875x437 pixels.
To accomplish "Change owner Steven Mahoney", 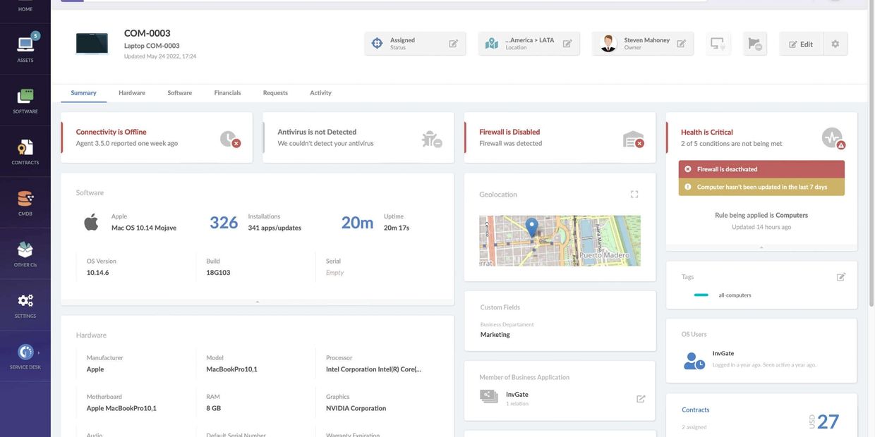I will point(681,44).
